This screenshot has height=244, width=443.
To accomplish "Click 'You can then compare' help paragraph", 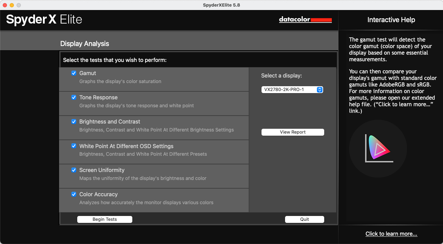I will (x=393, y=91).
